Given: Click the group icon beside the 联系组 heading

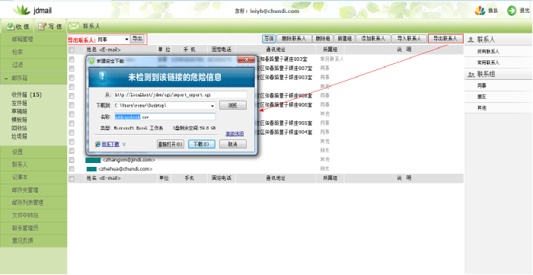Looking at the screenshot, I should (x=471, y=75).
